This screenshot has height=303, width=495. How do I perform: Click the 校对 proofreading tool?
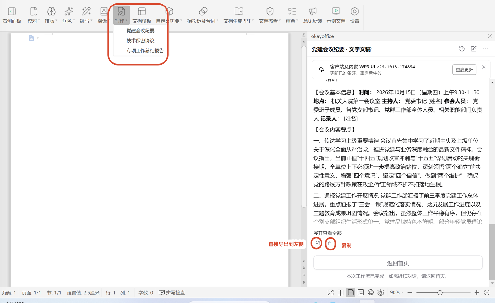point(33,15)
